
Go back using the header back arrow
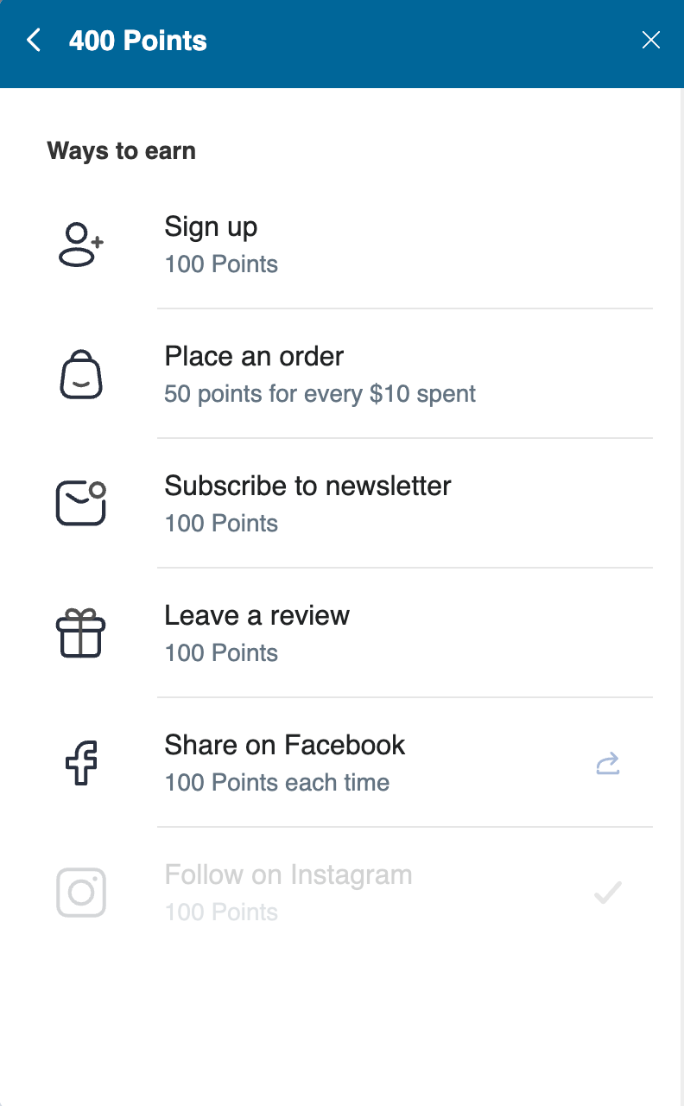pos(34,40)
